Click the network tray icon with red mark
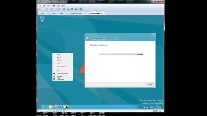 (147, 107)
